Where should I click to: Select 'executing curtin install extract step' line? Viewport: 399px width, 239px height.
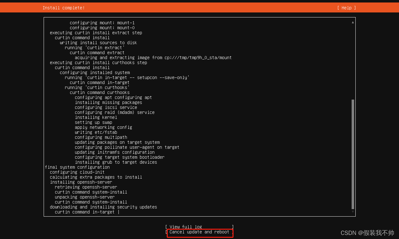[96, 33]
